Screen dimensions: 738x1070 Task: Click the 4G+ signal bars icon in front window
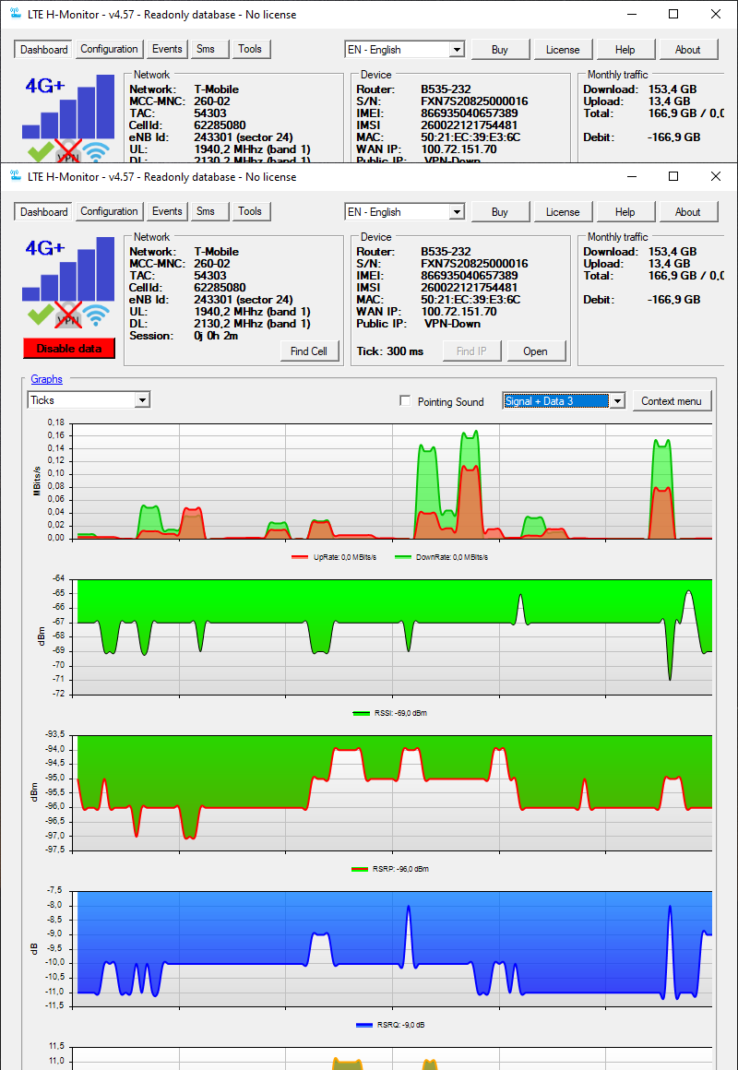(68, 268)
